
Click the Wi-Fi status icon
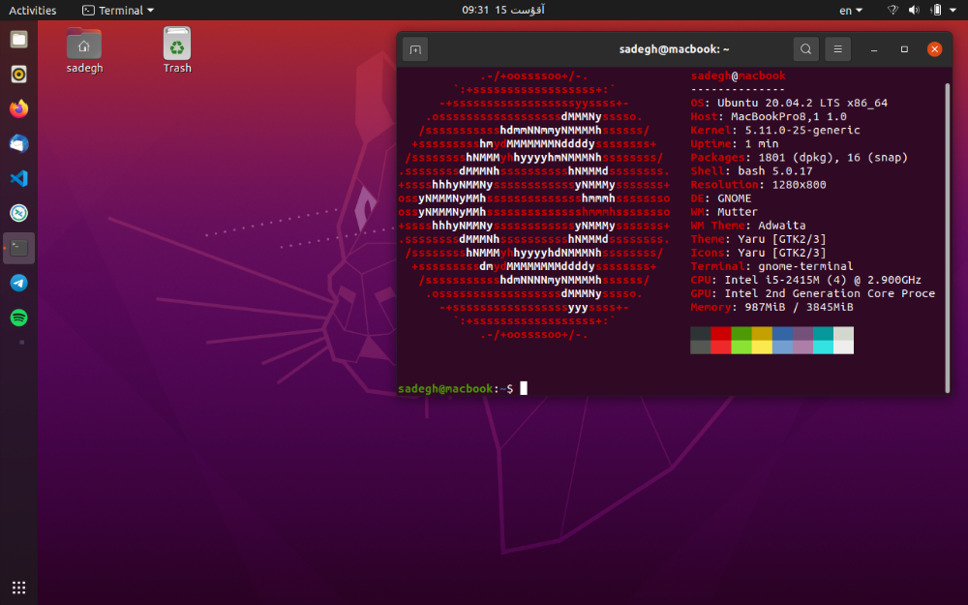tap(892, 10)
